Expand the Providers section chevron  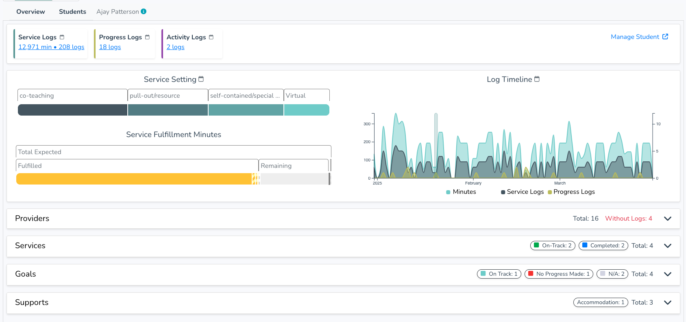point(667,219)
